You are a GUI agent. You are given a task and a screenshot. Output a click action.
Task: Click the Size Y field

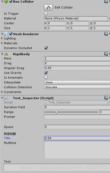[80, 28]
